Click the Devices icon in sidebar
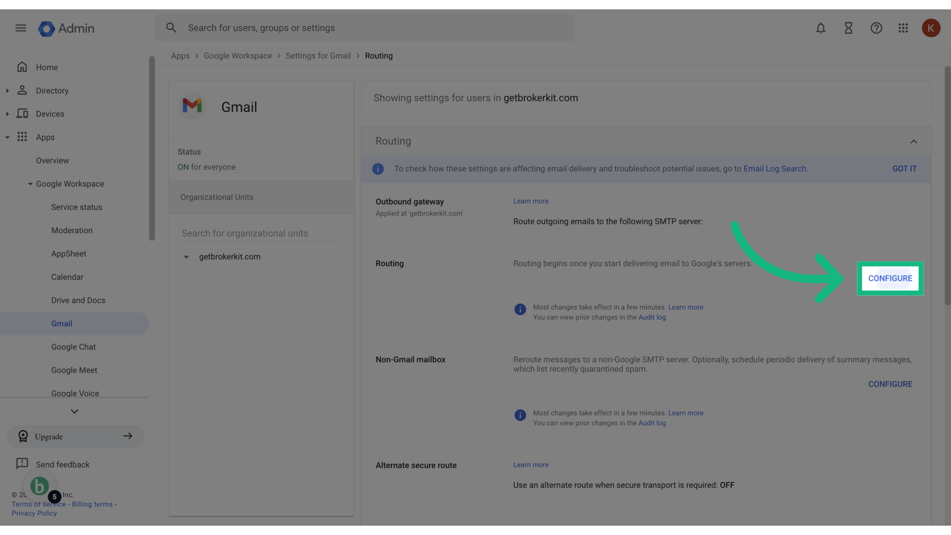This screenshot has width=951, height=535. click(22, 113)
